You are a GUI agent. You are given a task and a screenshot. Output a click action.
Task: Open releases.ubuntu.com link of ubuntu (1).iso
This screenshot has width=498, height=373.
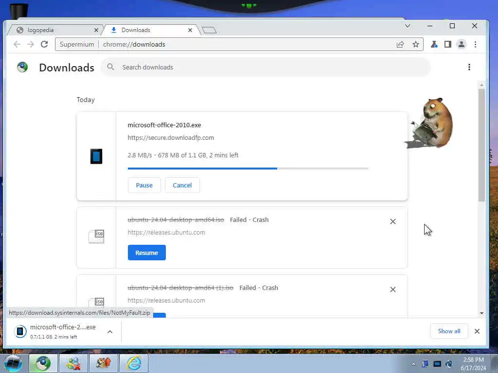pos(166,300)
